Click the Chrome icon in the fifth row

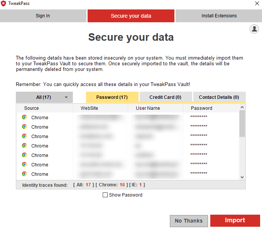click(x=24, y=155)
